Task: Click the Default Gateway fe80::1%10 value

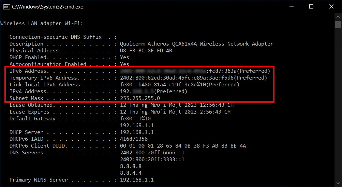Action: (135, 119)
